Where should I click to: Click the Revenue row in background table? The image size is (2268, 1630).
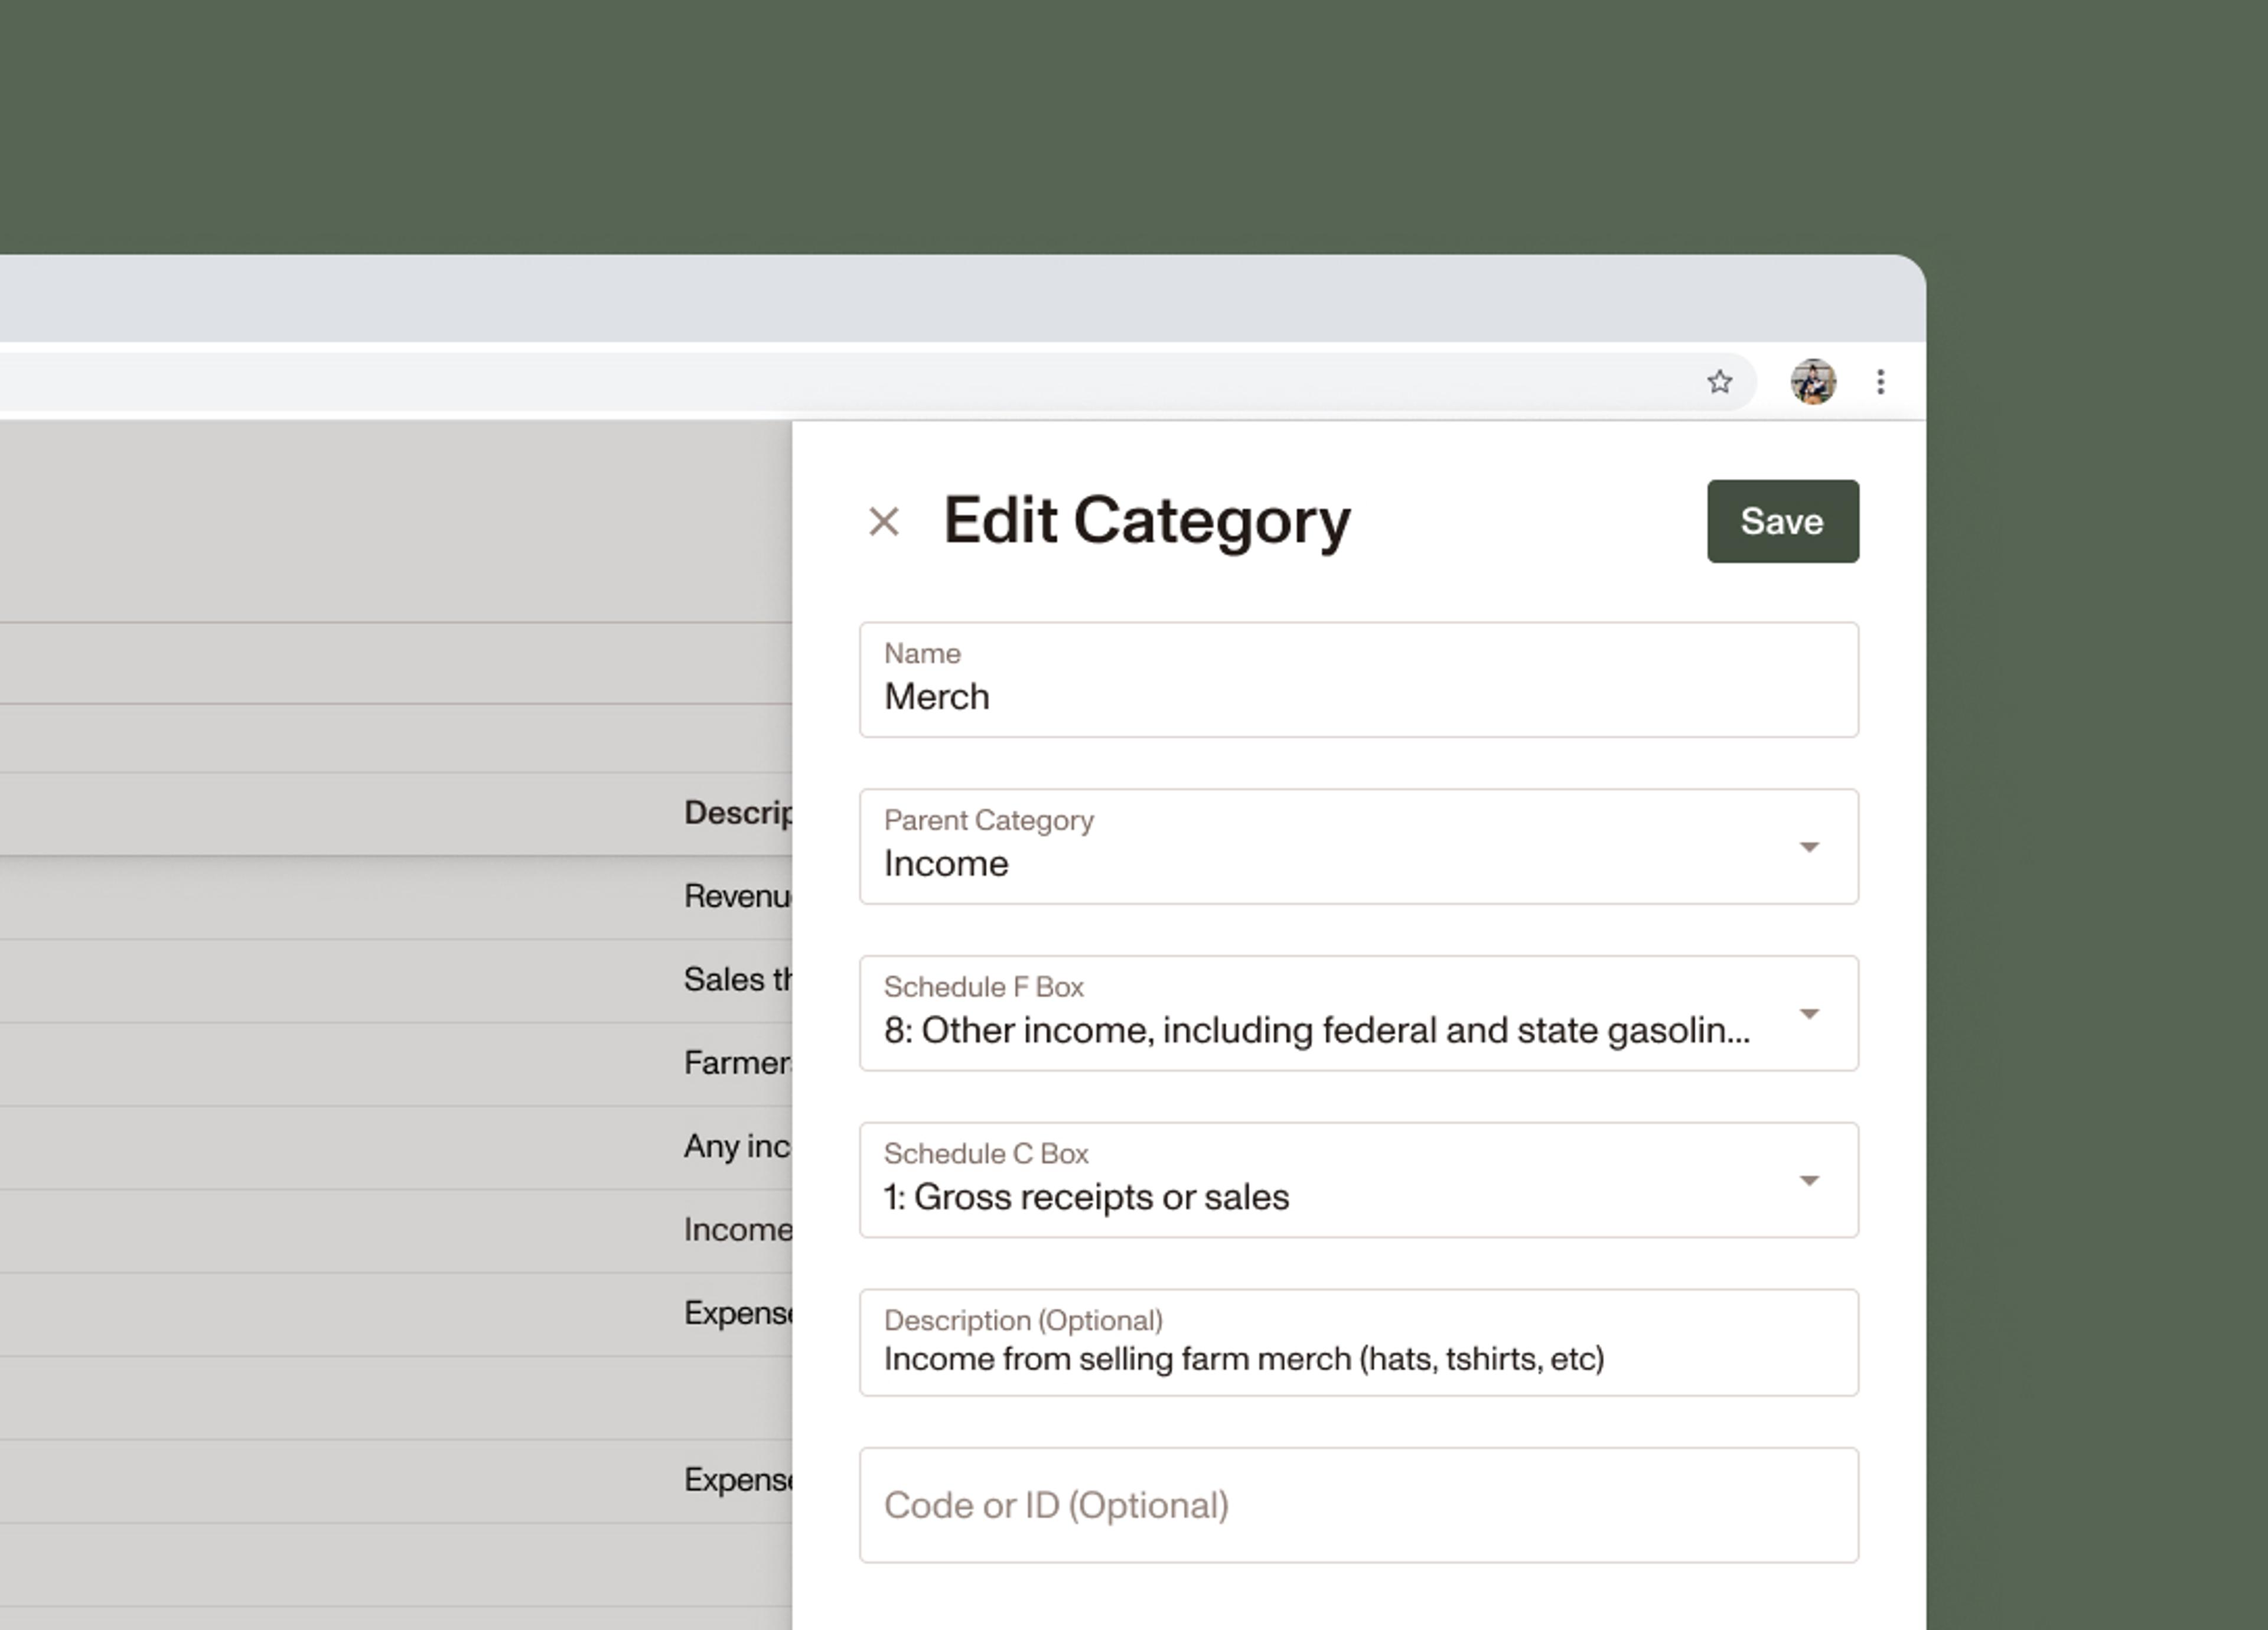point(736,896)
